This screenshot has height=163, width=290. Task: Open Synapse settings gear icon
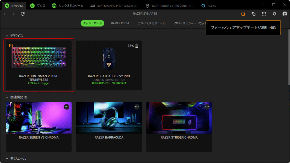pyautogui.click(x=274, y=14)
